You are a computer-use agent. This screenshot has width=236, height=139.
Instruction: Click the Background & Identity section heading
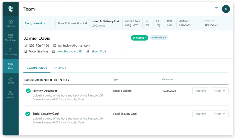click(x=47, y=80)
